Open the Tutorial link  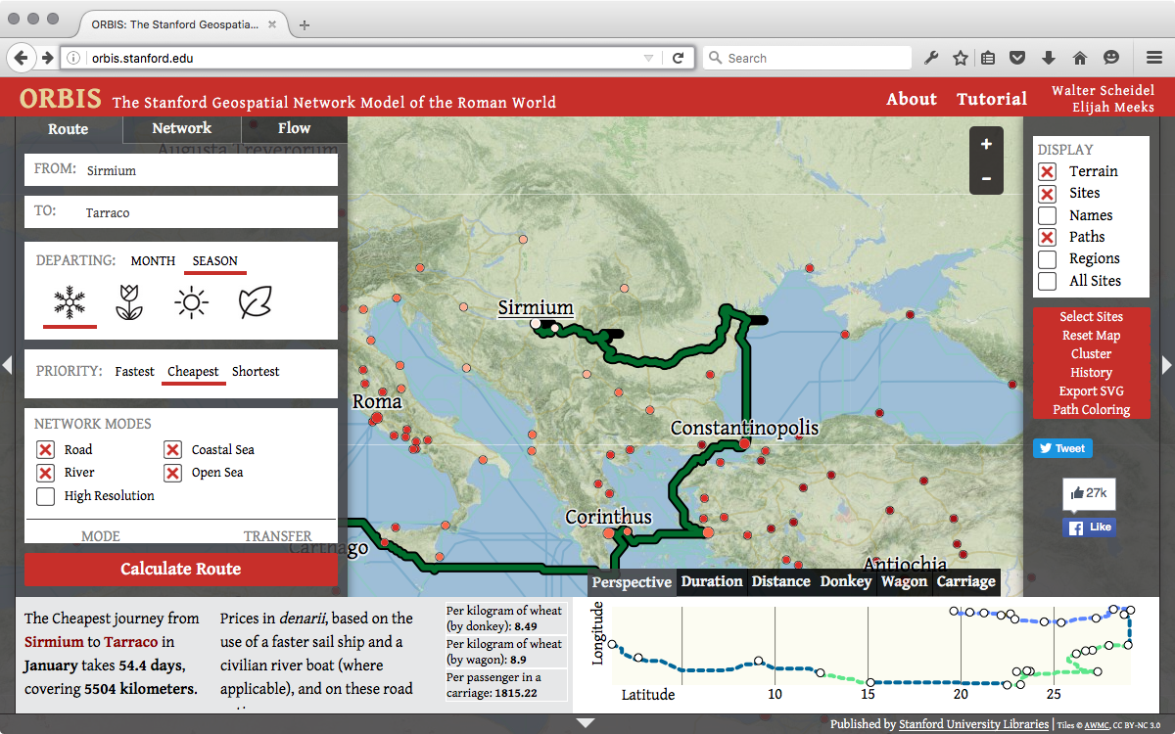tap(992, 99)
